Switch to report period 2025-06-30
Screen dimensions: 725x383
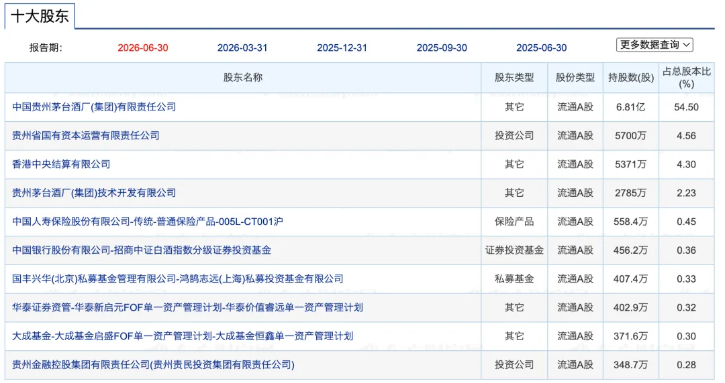(x=542, y=48)
